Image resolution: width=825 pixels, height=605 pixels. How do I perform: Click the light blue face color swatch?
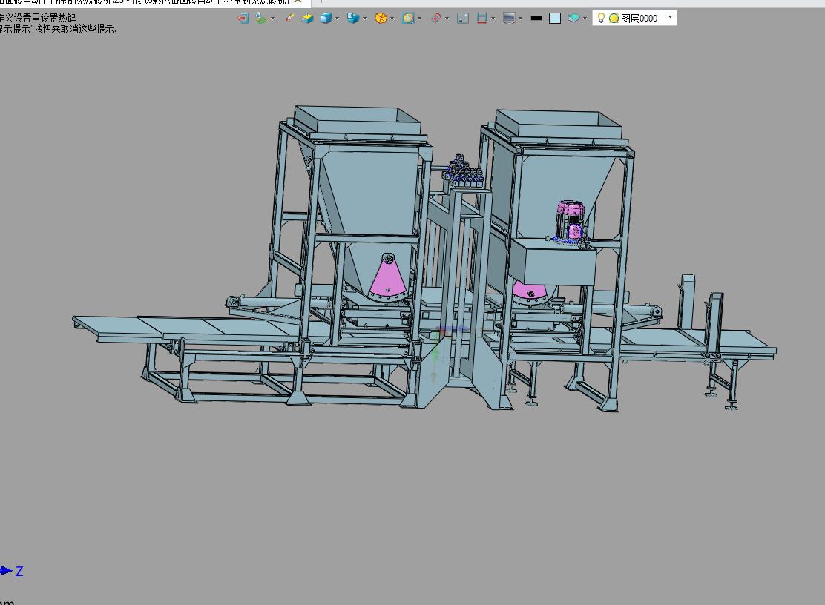554,19
